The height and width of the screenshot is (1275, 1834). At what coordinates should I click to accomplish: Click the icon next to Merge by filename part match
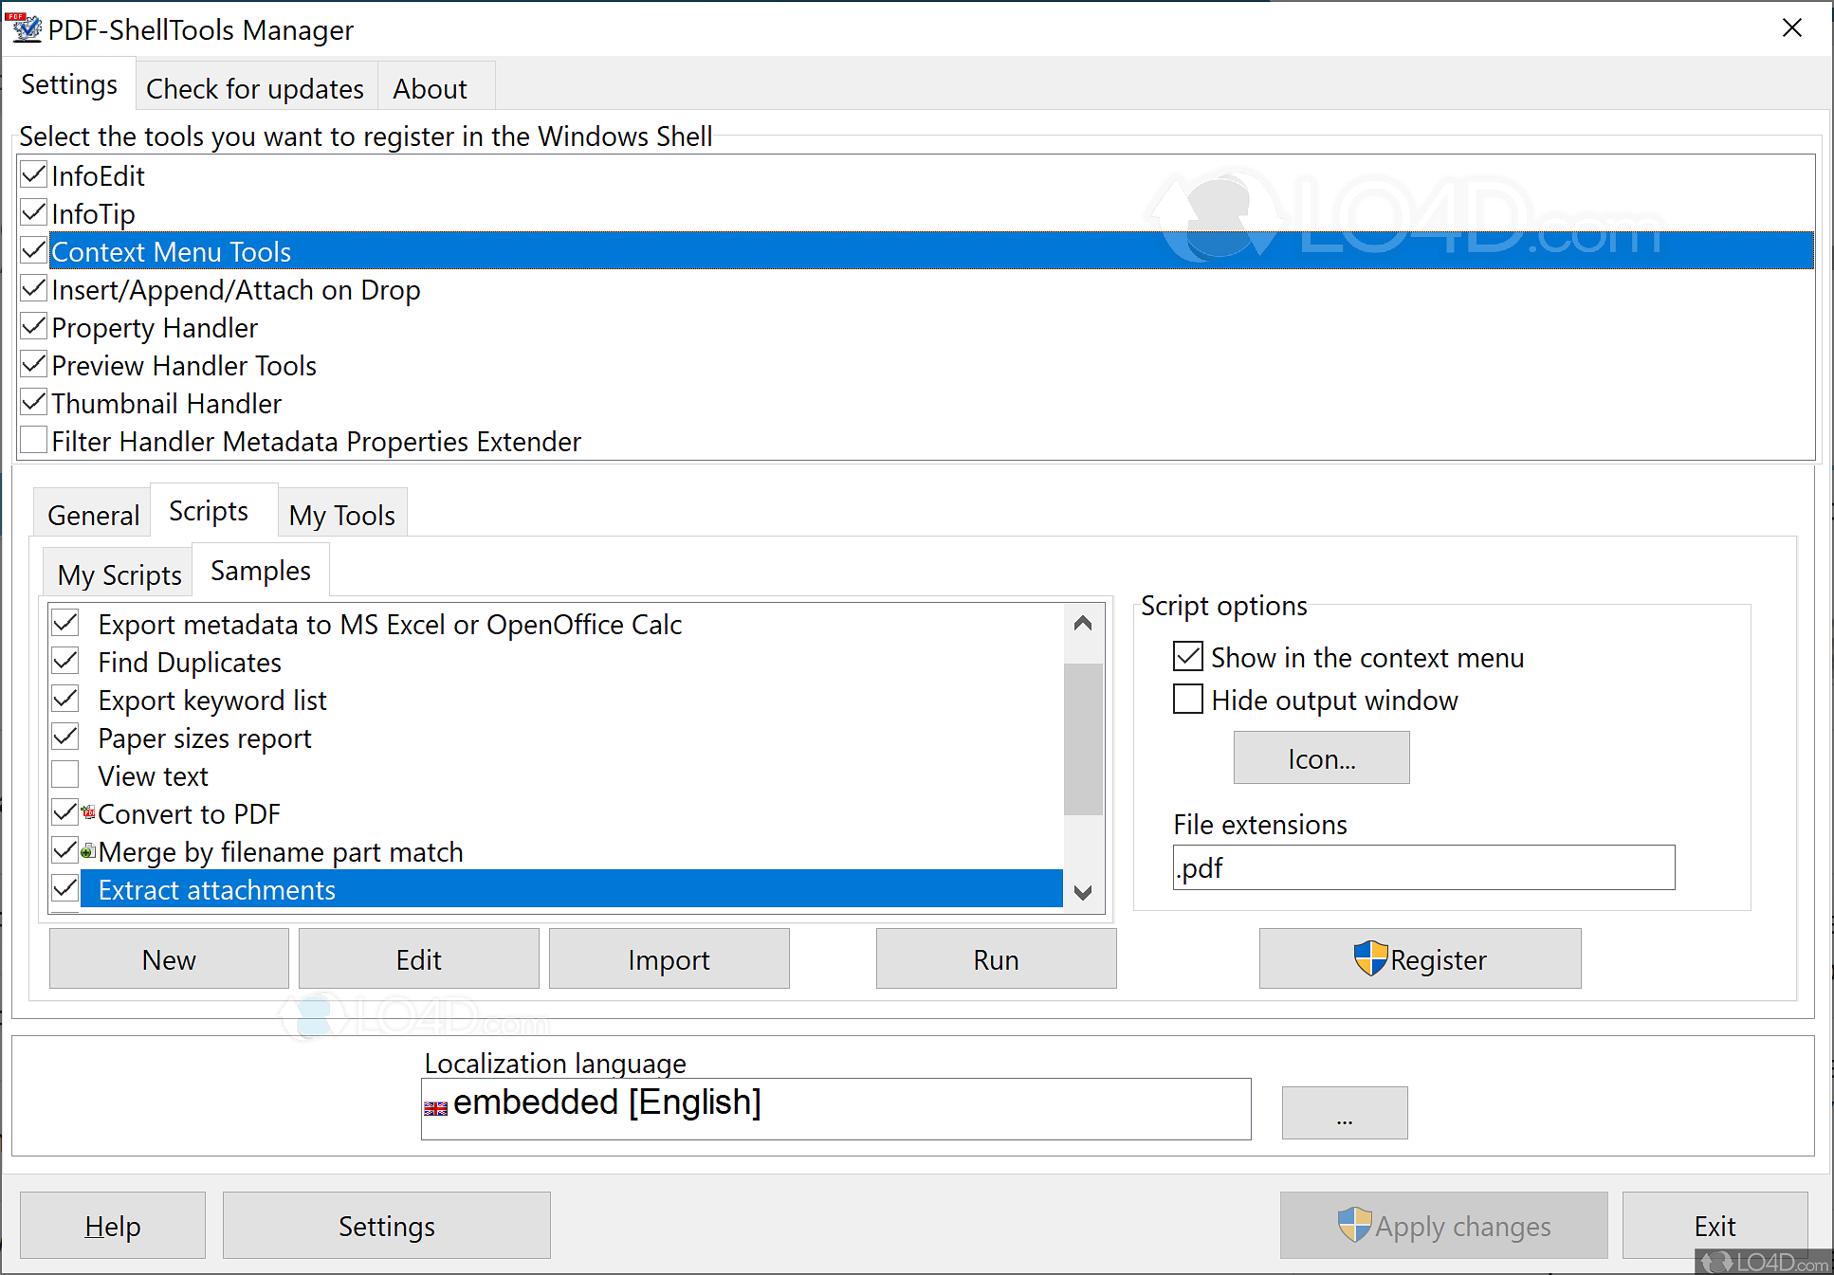(x=87, y=849)
